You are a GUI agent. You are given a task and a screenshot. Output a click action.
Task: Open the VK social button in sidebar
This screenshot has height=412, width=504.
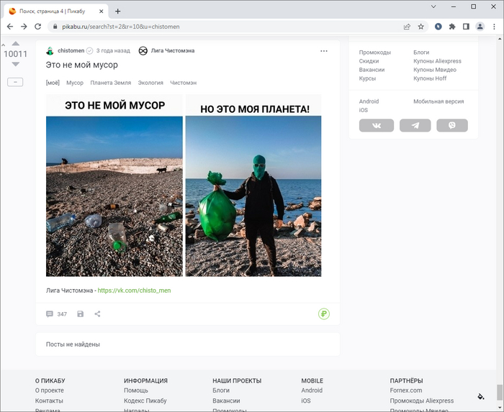377,125
